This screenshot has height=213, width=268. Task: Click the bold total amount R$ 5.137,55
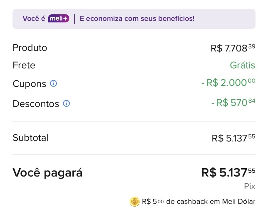coord(228,173)
